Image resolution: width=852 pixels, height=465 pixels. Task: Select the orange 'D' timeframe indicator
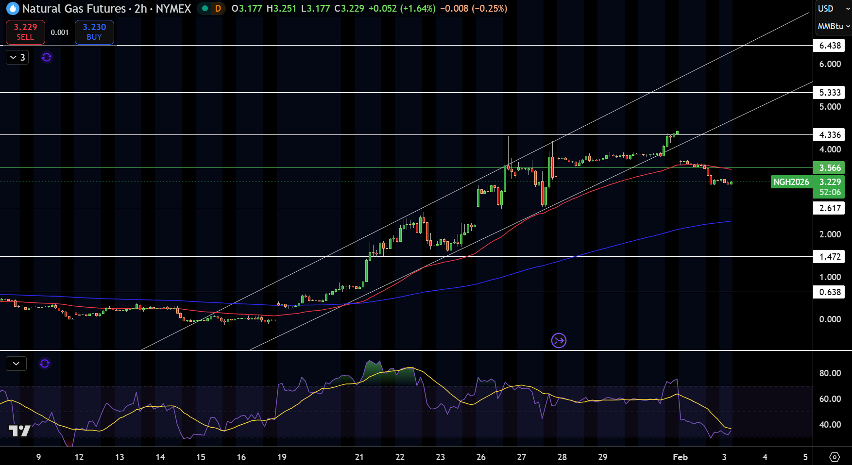[217, 8]
